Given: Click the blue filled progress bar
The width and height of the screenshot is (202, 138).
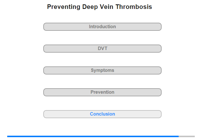Looking at the screenshot, I should point(92,136).
